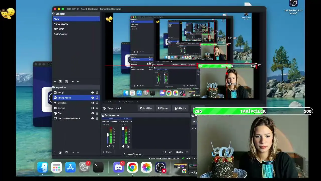This screenshot has height=181, width=321.
Task: Add a new scene in Sahneler panel
Action: click(x=55, y=82)
